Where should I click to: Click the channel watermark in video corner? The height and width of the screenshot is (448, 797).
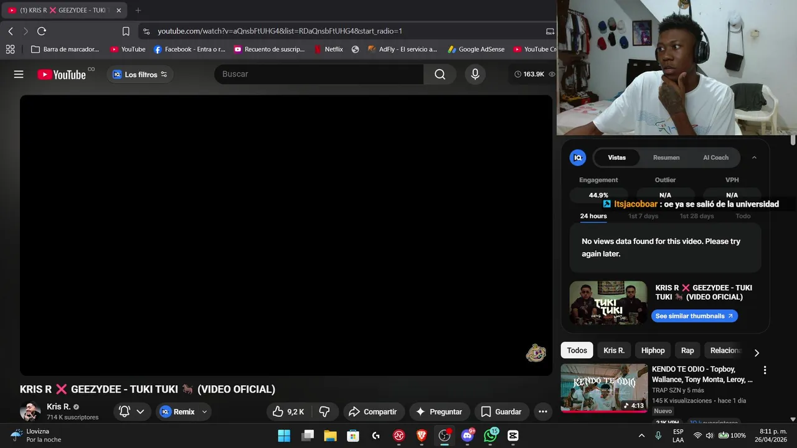535,353
